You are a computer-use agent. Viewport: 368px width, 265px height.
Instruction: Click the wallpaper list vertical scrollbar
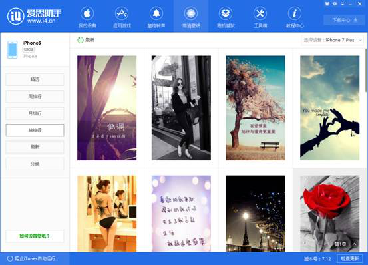[x=367, y=71]
